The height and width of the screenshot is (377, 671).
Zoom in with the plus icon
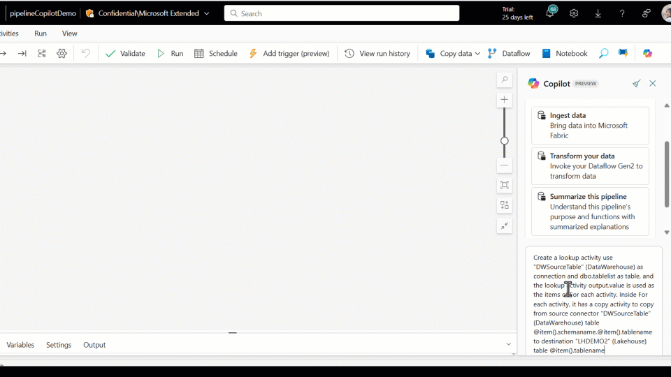[505, 100]
